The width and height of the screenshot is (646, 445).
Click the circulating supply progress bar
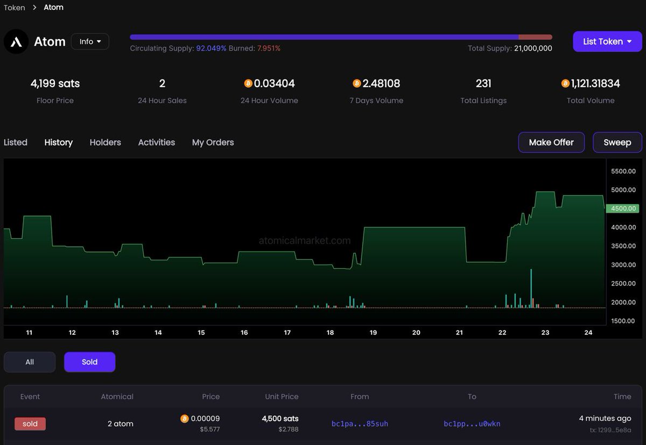tap(341, 37)
